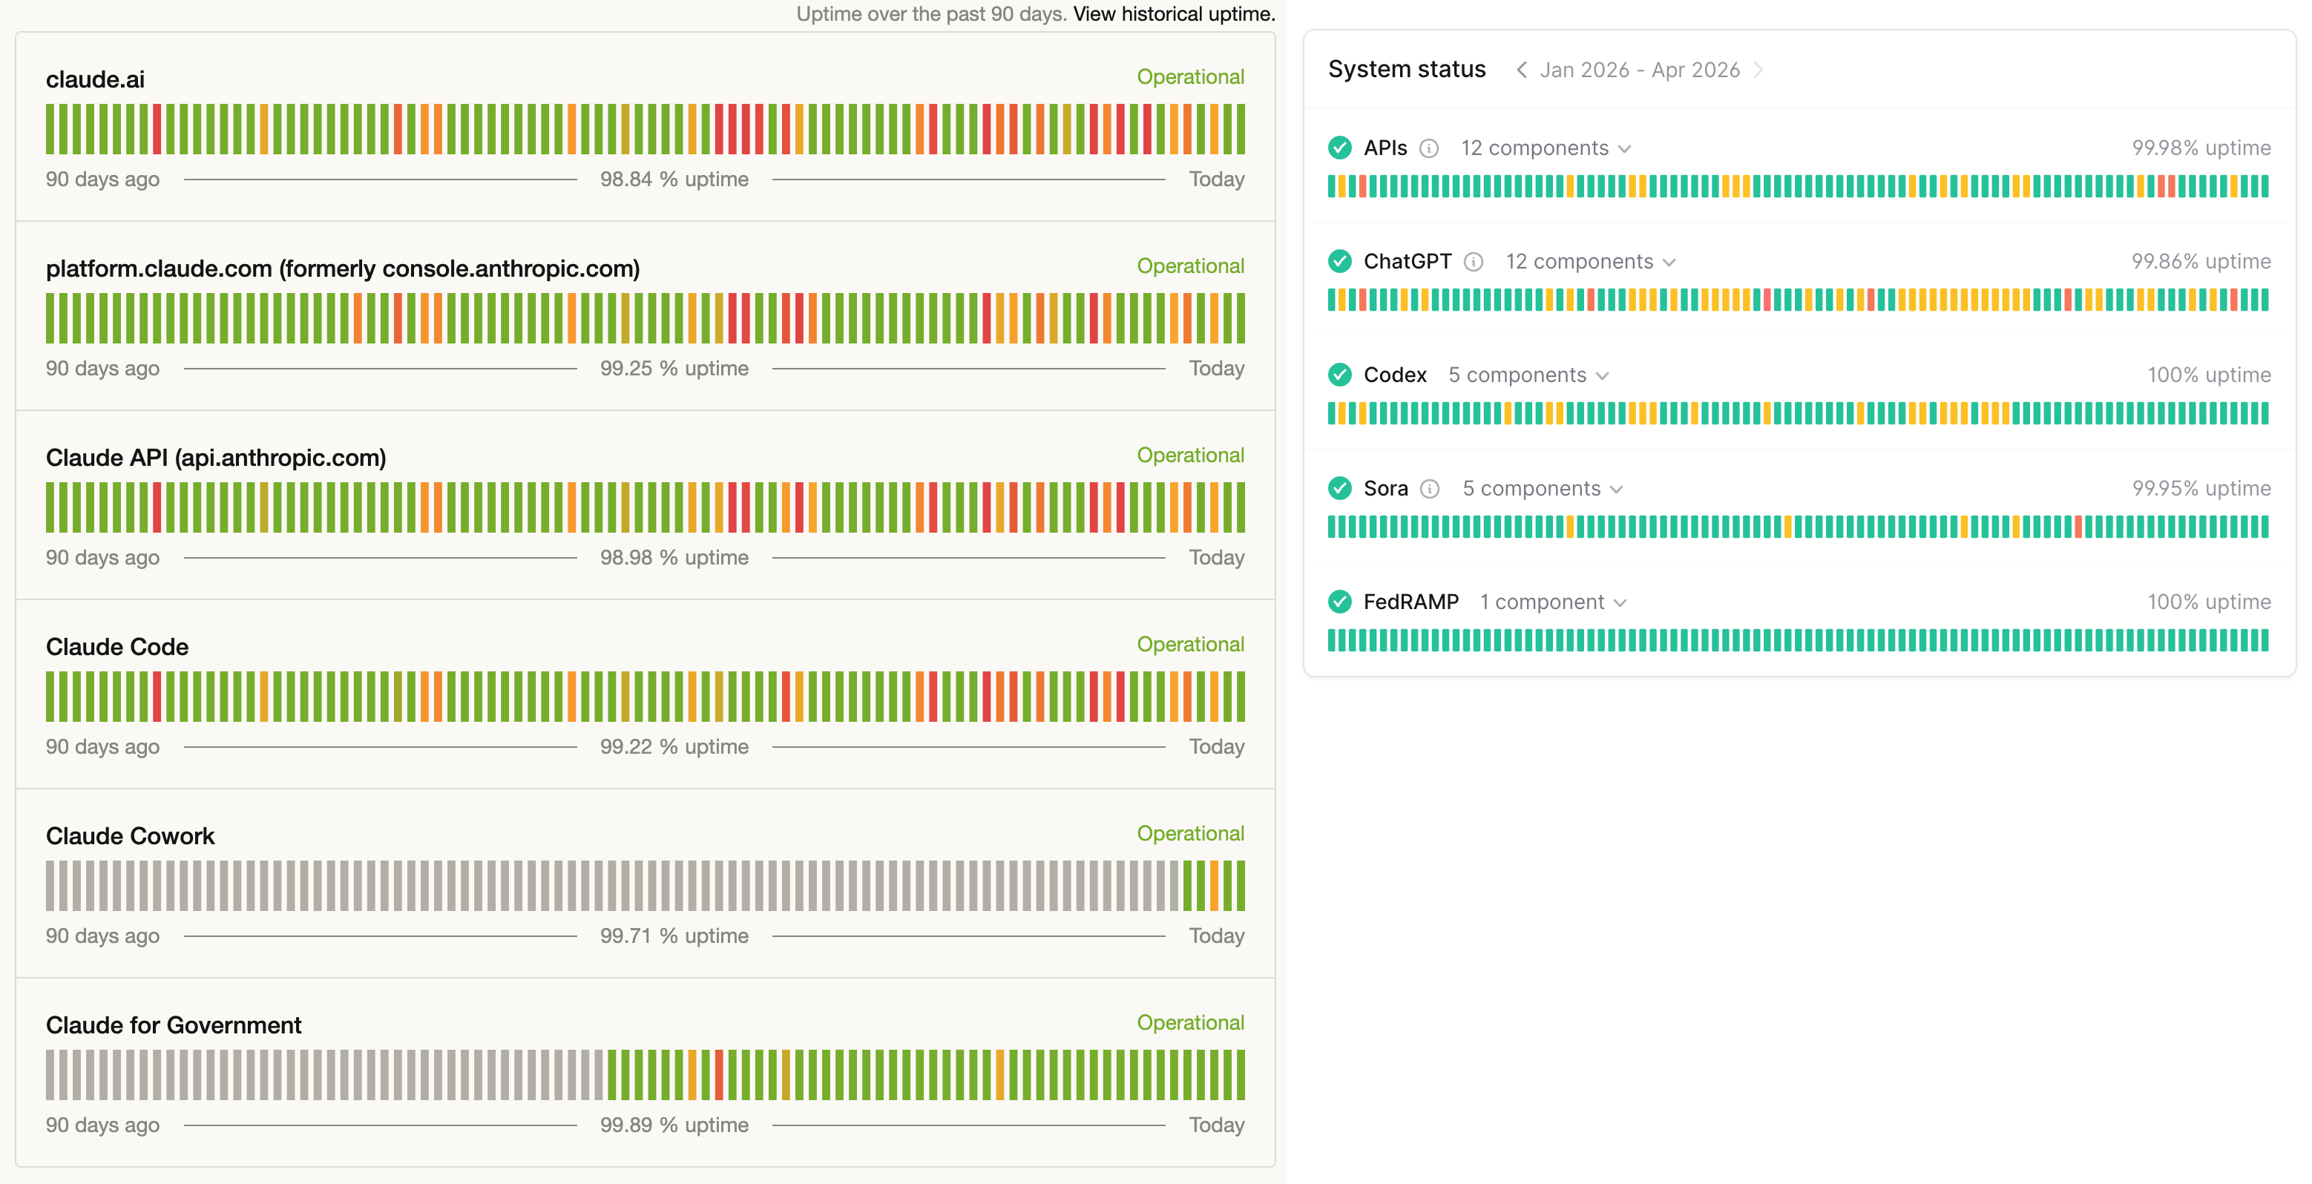
Task: Click the Claude Code component heading
Action: click(116, 646)
